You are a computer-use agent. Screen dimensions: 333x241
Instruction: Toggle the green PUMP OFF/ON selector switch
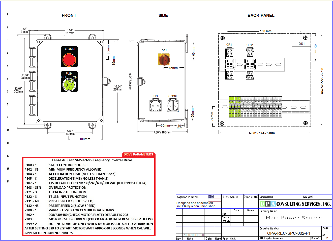pyautogui.click(x=69, y=85)
